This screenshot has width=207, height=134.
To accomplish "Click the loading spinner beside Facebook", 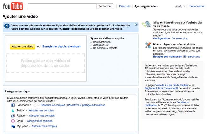I will (x=35, y=105).
